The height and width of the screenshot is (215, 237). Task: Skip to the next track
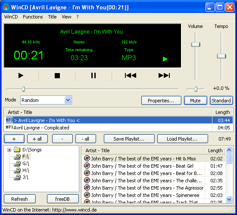(164, 75)
